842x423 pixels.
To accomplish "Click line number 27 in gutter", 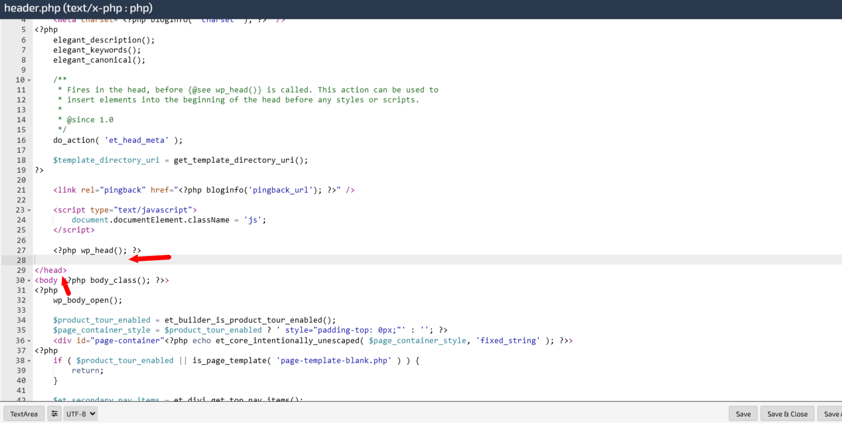I will click(x=21, y=250).
